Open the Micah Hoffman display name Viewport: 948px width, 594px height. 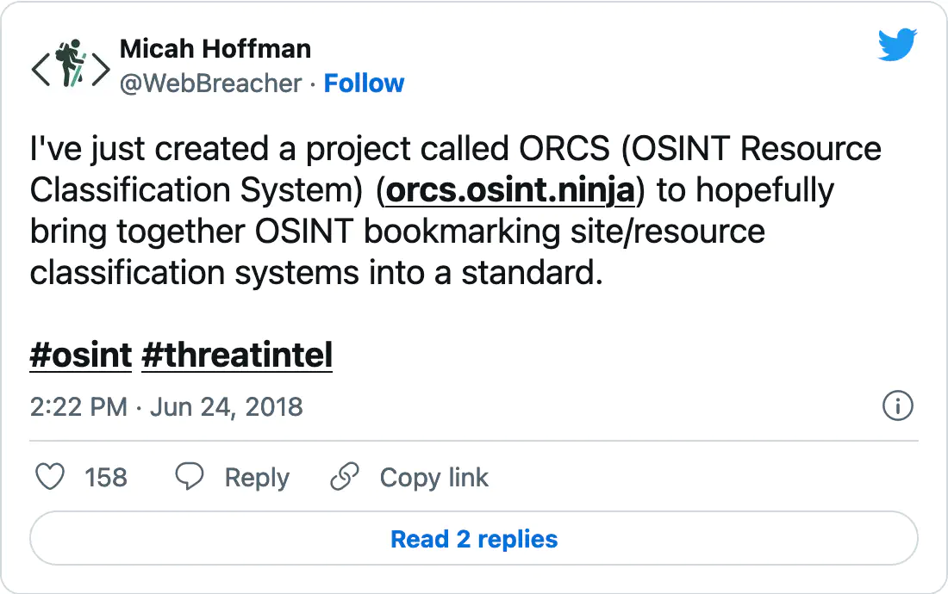click(x=215, y=49)
